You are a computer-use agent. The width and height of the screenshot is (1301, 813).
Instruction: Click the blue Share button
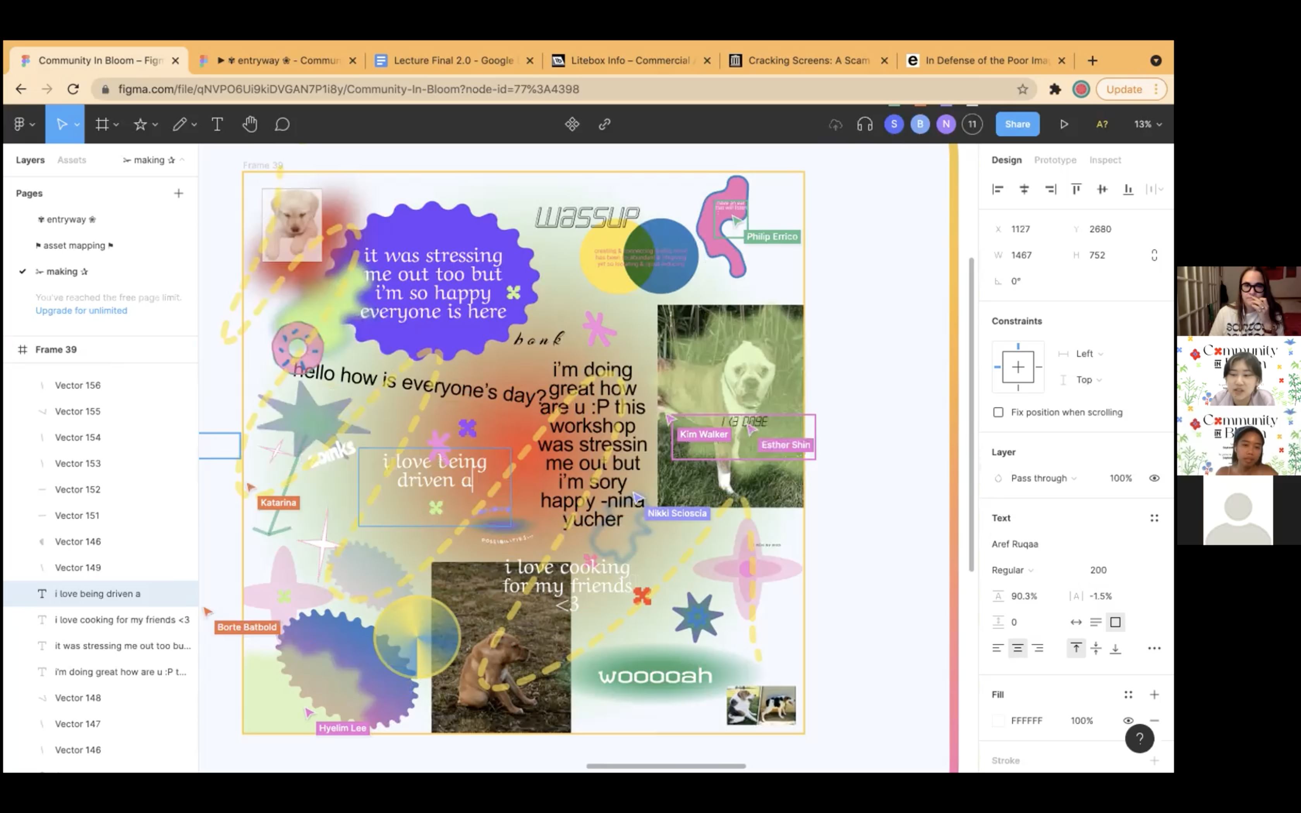(1017, 124)
